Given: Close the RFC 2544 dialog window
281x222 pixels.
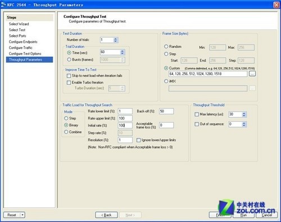Looking at the screenshot, I should click(277, 4).
